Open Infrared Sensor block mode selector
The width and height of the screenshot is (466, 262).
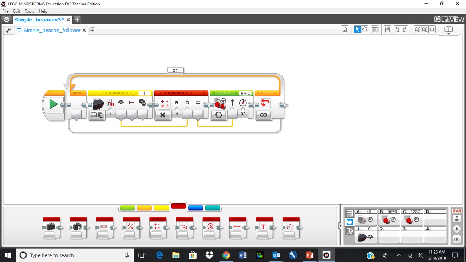point(97,115)
